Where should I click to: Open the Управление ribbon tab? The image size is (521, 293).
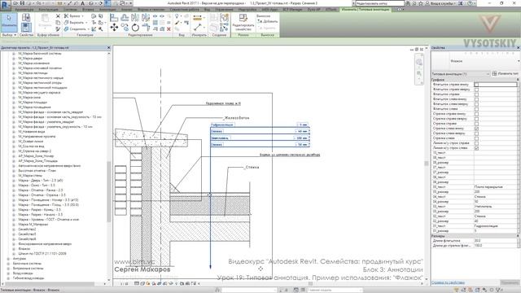click(224, 10)
